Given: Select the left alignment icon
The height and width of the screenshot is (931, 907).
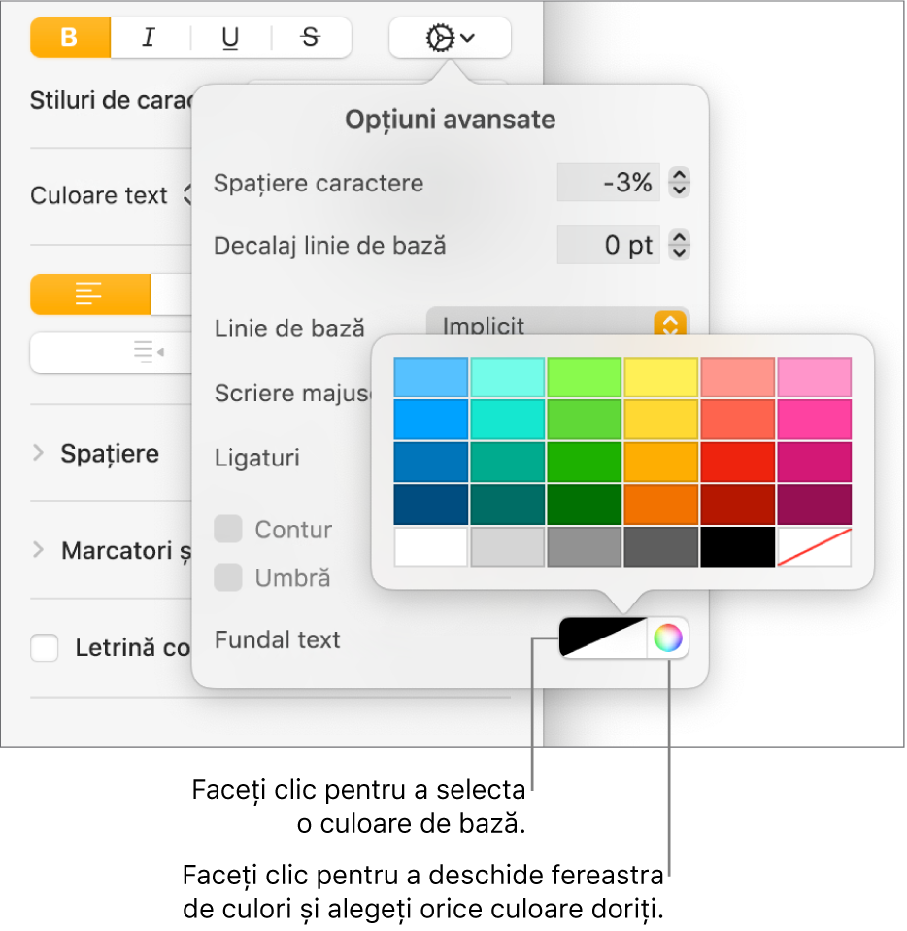Looking at the screenshot, I should (x=90, y=294).
